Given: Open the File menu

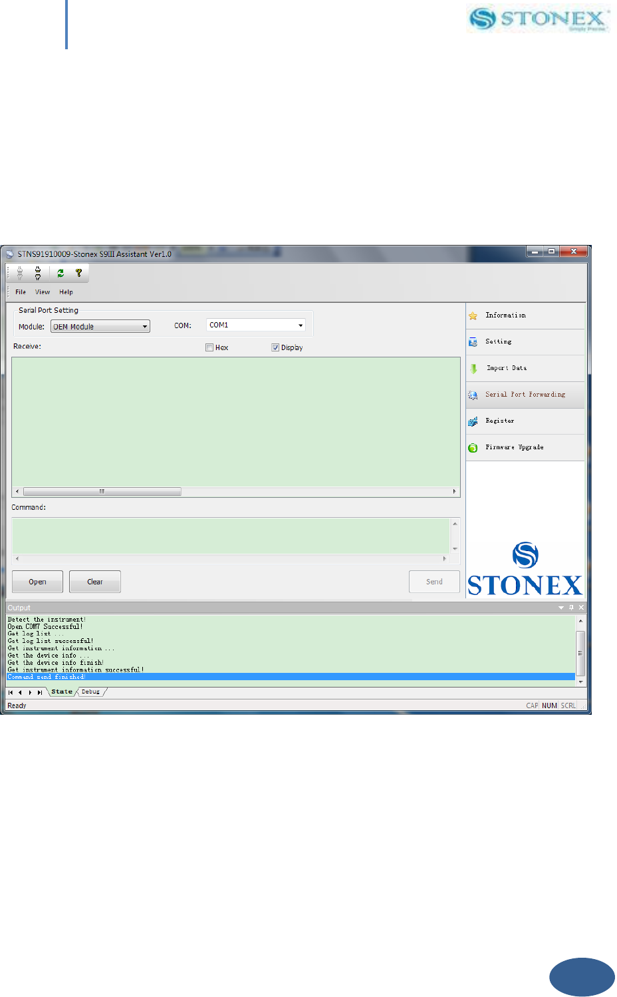Looking at the screenshot, I should click(x=21, y=292).
